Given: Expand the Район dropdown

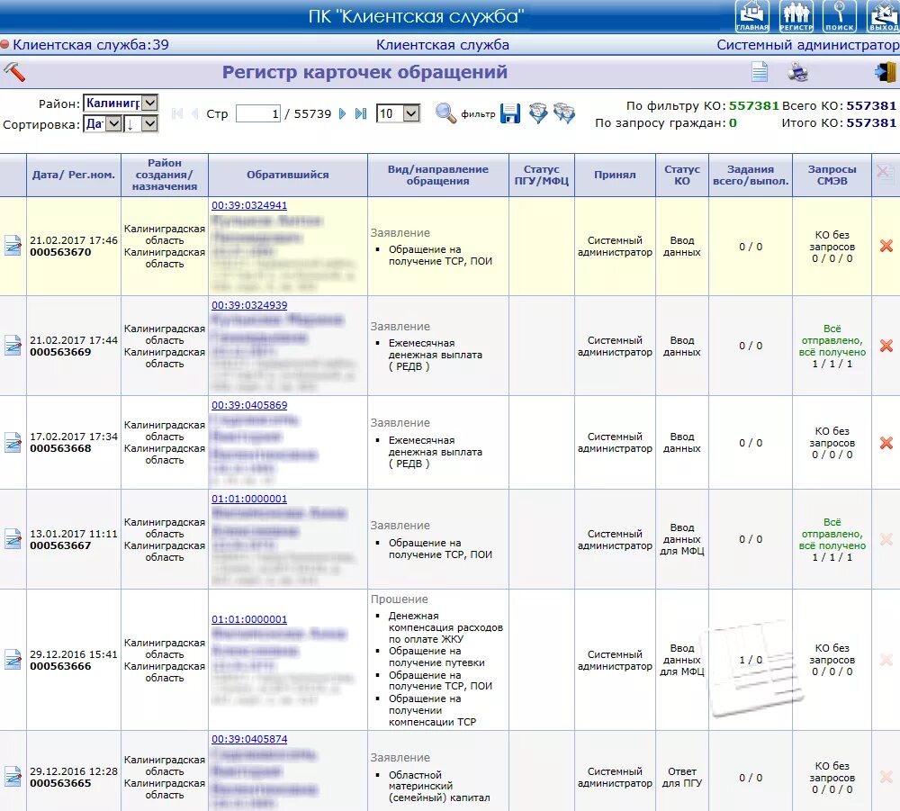Looking at the screenshot, I should [x=149, y=103].
